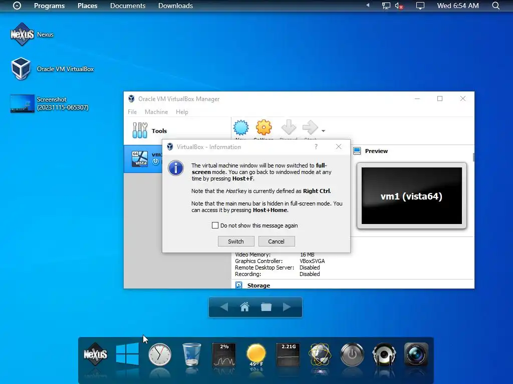Check 'Do not show this message again'

click(215, 225)
